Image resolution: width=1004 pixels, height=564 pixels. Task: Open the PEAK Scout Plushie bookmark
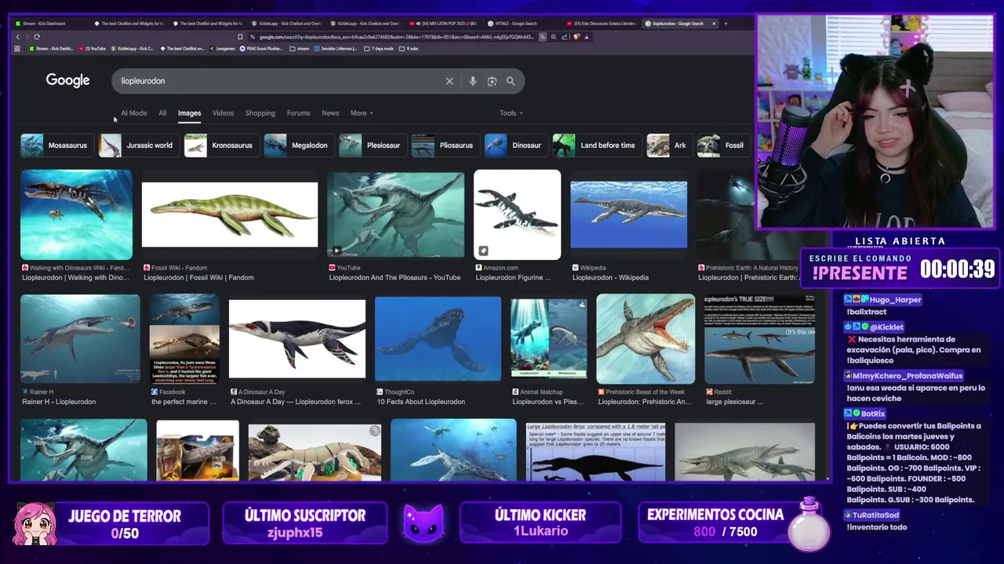(262, 49)
